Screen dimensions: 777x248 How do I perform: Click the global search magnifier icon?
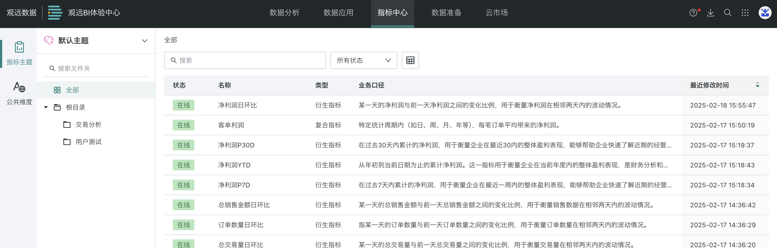pos(728,13)
